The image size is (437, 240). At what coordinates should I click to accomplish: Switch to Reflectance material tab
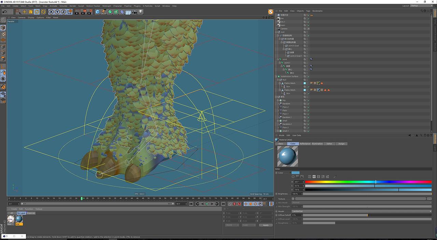tap(305, 144)
